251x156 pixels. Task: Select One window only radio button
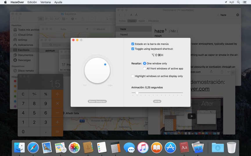(x=145, y=63)
